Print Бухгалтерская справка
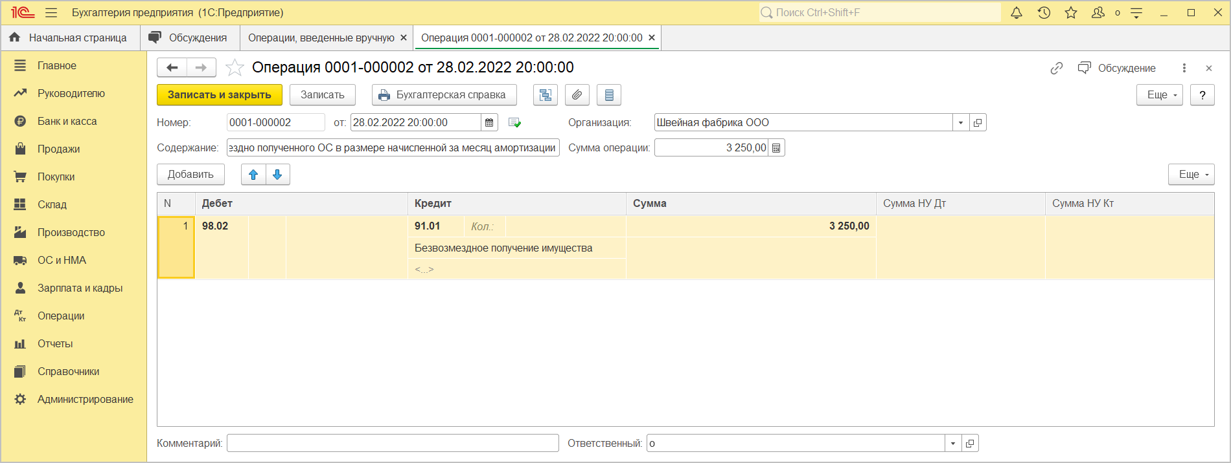 pyautogui.click(x=444, y=95)
